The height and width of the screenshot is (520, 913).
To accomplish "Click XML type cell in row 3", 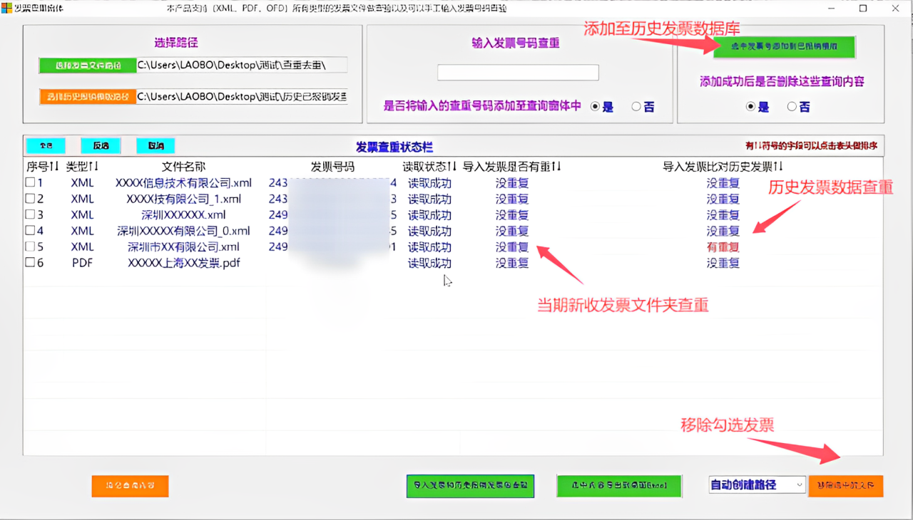I will point(83,214).
